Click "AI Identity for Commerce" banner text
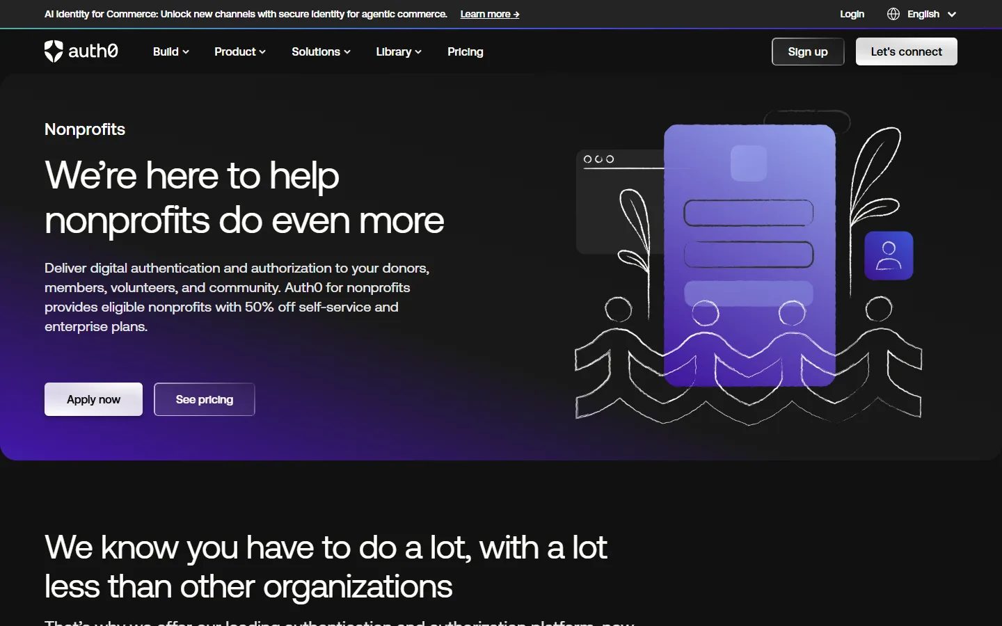 246,14
